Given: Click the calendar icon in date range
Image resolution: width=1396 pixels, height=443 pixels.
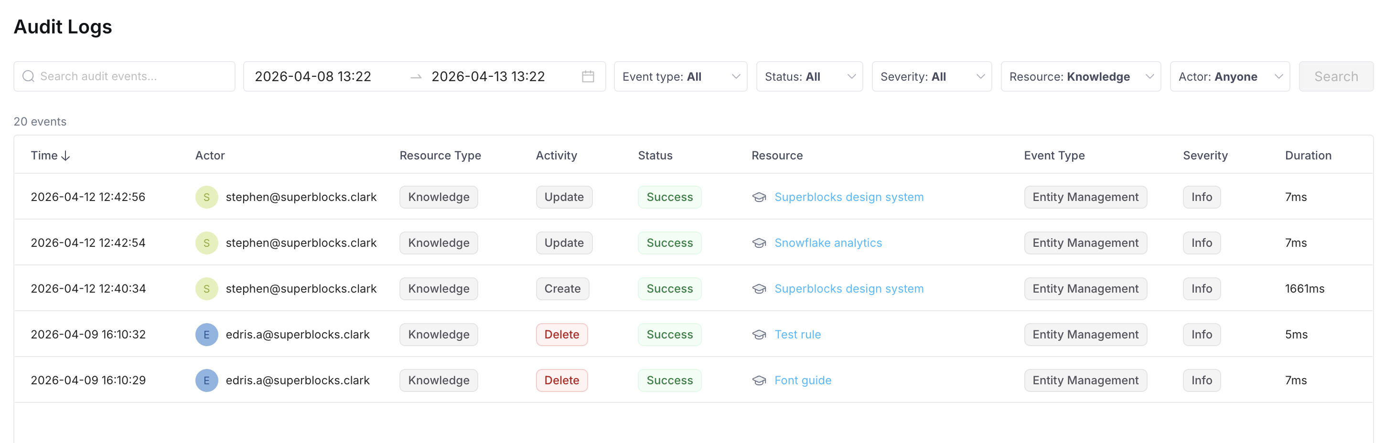Looking at the screenshot, I should pos(588,76).
